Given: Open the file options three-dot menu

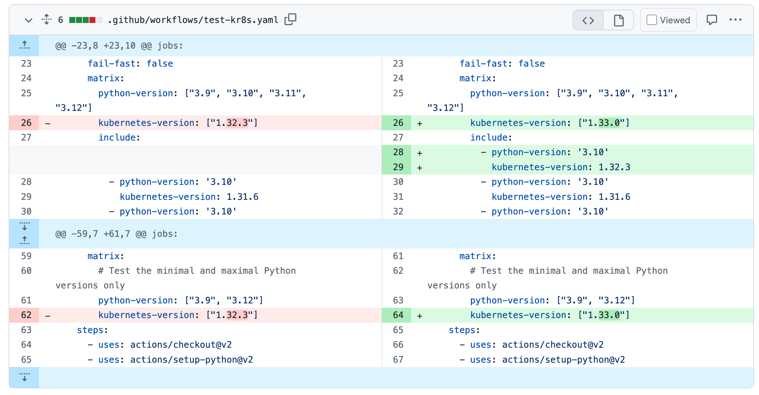Looking at the screenshot, I should 735,20.
